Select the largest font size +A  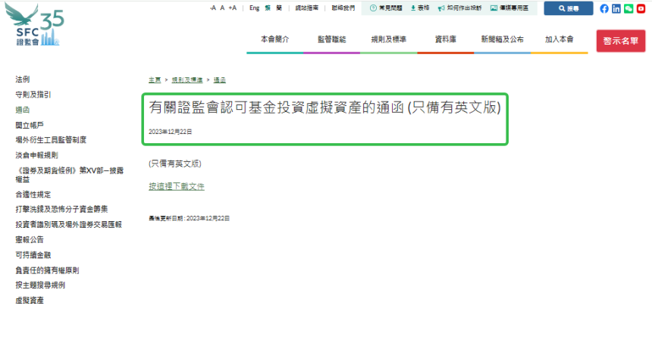(232, 8)
